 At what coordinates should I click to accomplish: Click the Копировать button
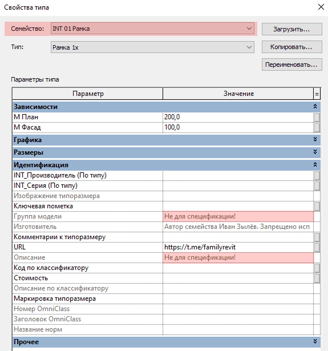click(292, 47)
